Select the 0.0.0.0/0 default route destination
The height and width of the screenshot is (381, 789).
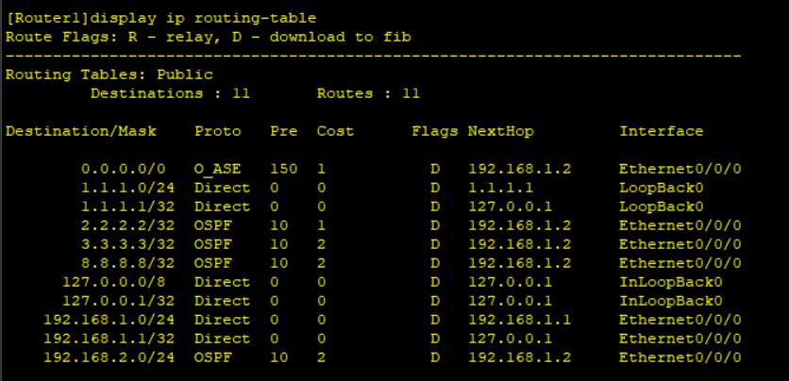click(x=124, y=169)
